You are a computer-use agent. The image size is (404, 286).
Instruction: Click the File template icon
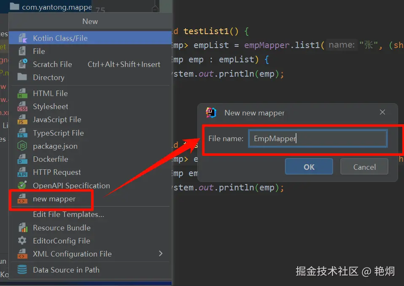(22, 51)
